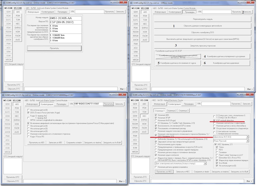257x186 pixels.
Task: Select AWD module in ABS Конфигурация window
Action: [17, 132]
